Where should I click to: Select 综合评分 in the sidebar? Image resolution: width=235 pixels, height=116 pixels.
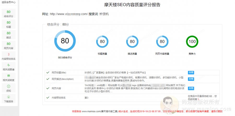pos(9,14)
